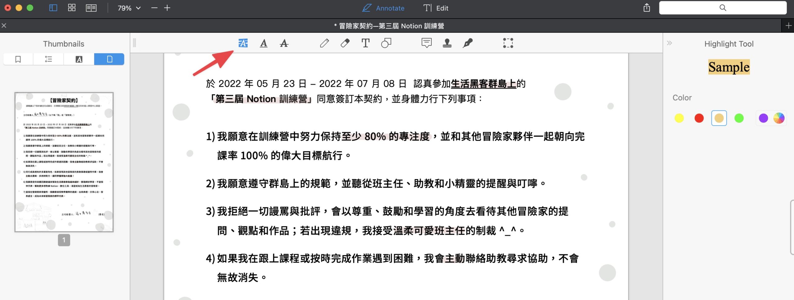Image resolution: width=794 pixels, height=300 pixels.
Task: Switch to grid thumbnail view
Action: coord(72,8)
